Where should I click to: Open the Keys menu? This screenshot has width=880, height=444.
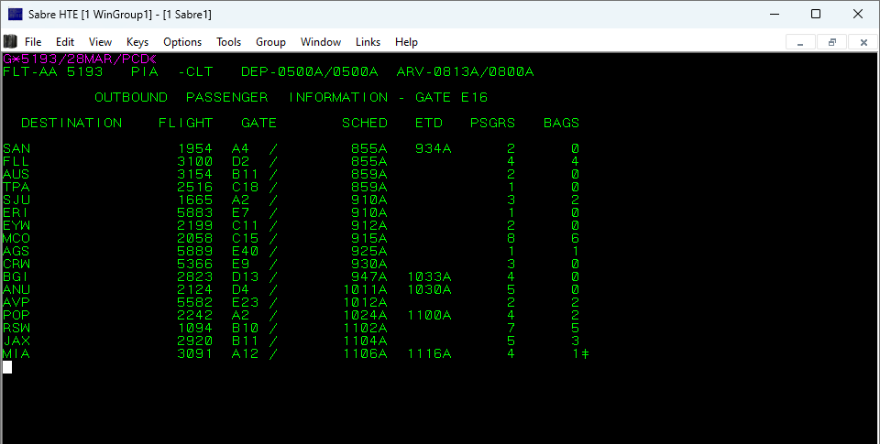[x=137, y=42]
